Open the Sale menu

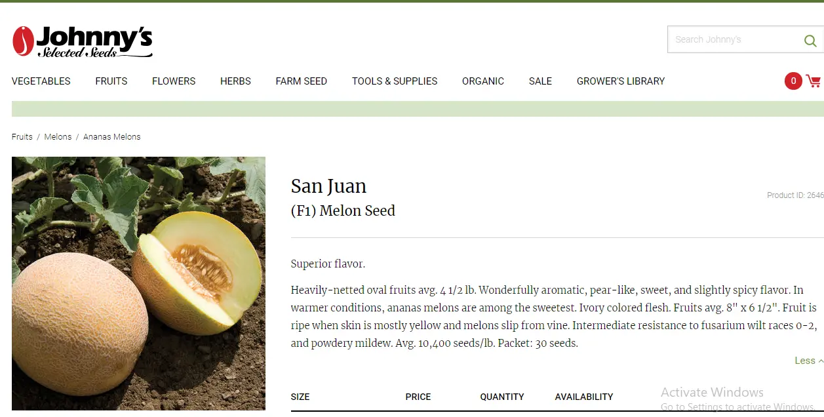[540, 81]
